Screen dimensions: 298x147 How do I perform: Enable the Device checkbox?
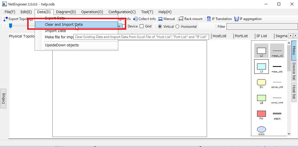pyautogui.click(x=124, y=26)
